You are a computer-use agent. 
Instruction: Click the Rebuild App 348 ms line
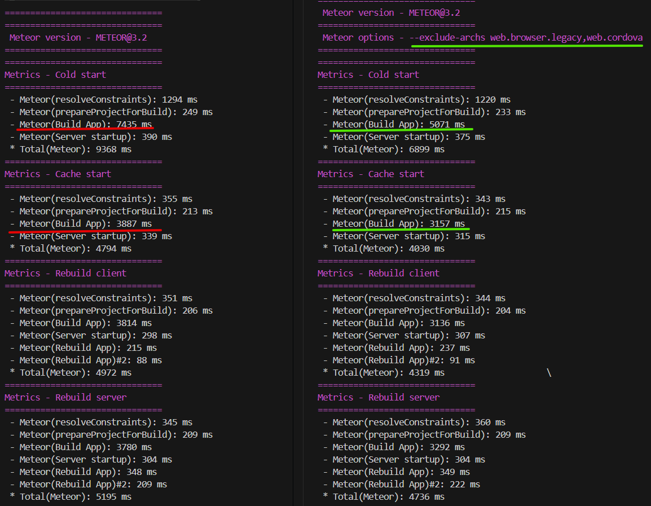click(x=83, y=472)
